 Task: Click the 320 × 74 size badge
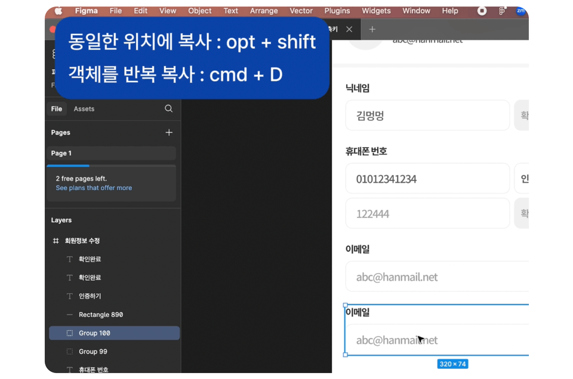tap(452, 364)
